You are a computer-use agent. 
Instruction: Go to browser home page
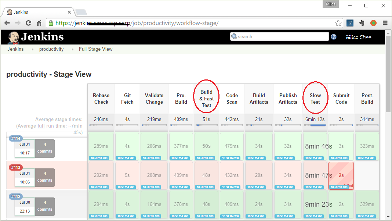(39, 23)
